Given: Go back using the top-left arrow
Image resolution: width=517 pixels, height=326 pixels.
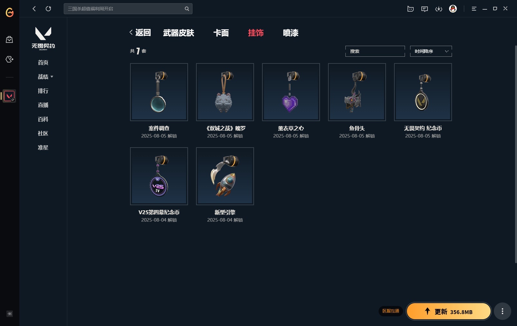Looking at the screenshot, I should pos(34,9).
